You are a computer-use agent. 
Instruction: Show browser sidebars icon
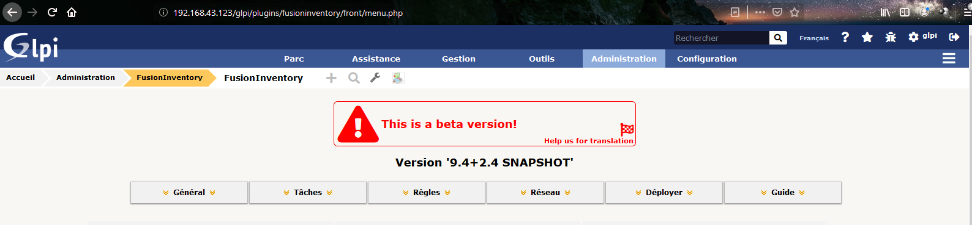[x=905, y=12]
